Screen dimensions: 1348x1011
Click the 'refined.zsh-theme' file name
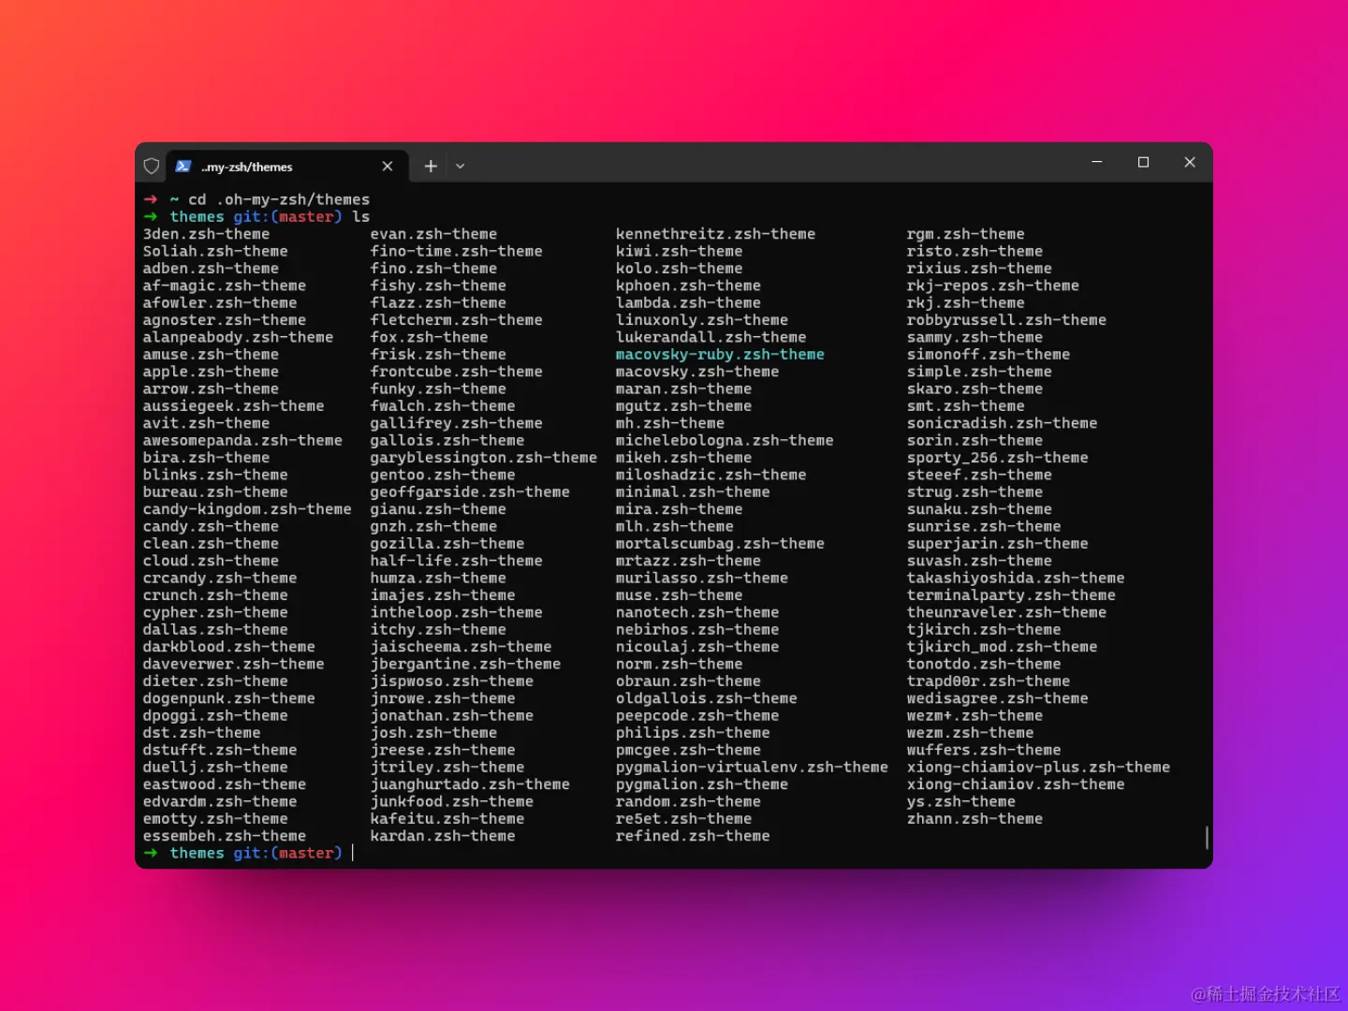[x=693, y=836]
